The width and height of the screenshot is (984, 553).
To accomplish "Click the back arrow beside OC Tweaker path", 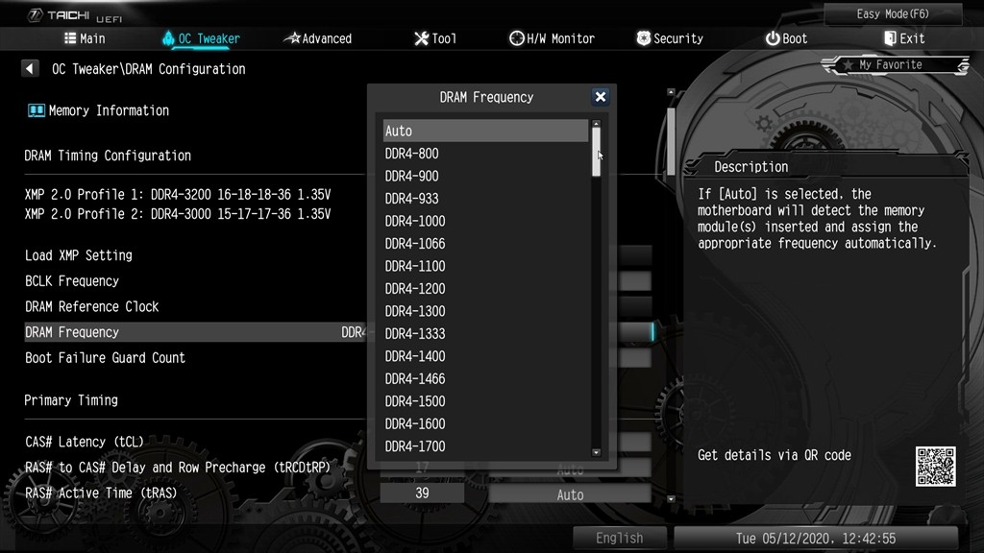I will (30, 68).
